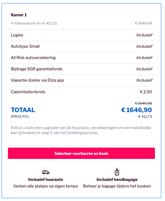
Task: Click the Calamiteitenfonds row label
Action: click(x=28, y=92)
